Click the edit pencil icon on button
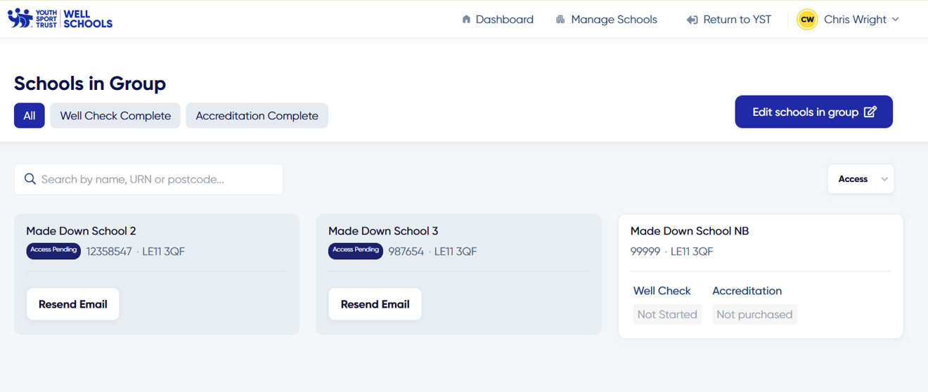The width and height of the screenshot is (928, 392). coord(870,112)
